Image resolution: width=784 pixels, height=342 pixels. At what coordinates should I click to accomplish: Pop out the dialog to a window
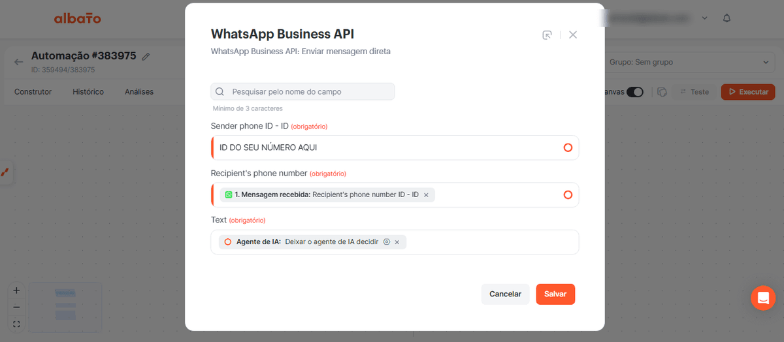coord(547,35)
